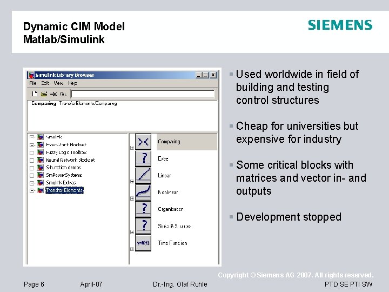Click the TransferElements/Comparing description text
The width and height of the screenshot is (389, 292).
click(x=88, y=103)
